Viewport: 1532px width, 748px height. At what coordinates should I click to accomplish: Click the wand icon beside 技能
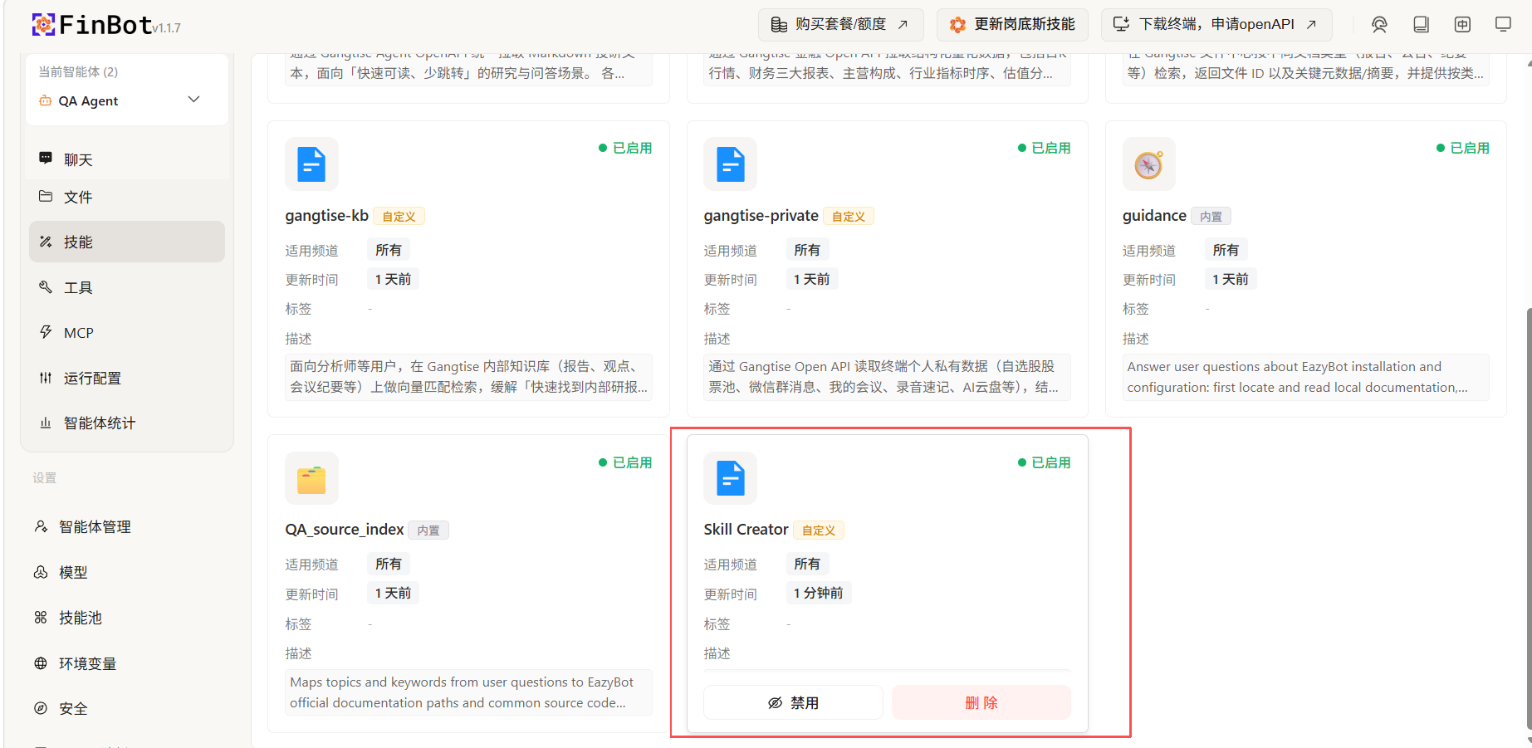(46, 242)
